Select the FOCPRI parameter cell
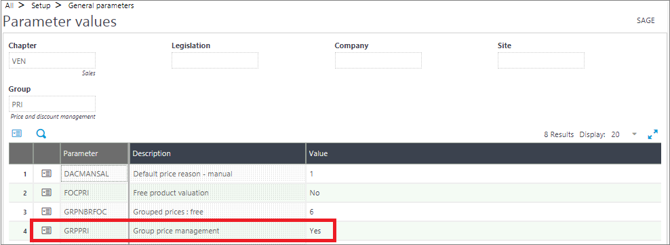 click(x=94, y=193)
